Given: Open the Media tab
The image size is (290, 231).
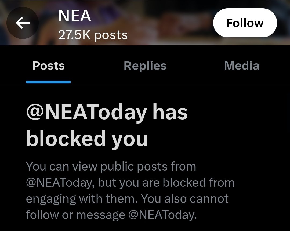Looking at the screenshot, I should click(242, 66).
